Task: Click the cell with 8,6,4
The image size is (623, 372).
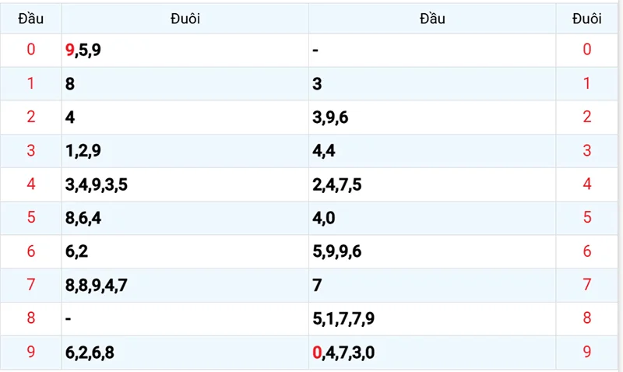Action: coord(185,218)
